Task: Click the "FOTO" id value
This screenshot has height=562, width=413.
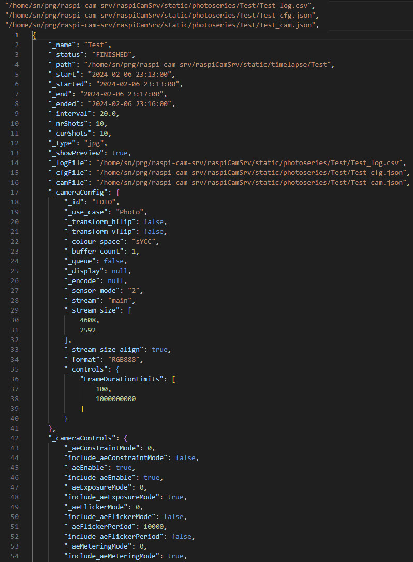Action: point(104,202)
